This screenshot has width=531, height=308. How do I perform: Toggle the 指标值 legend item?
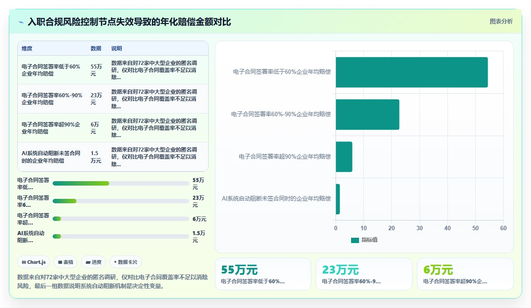pos(364,240)
